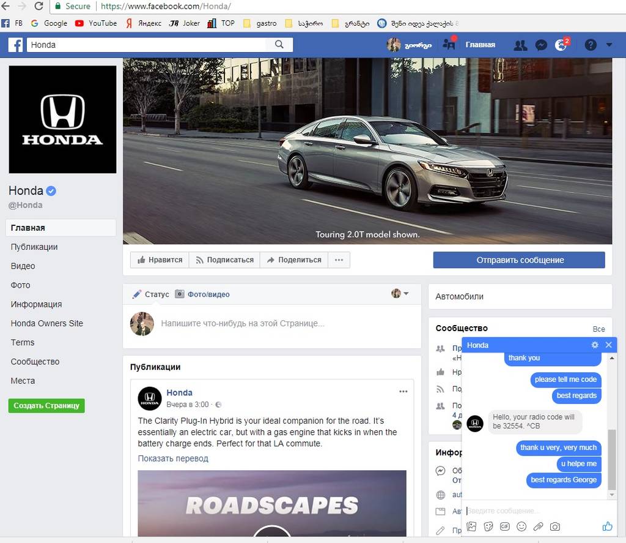626x543 pixels.
Task: Click Показать перевод translation link
Action: 173,459
